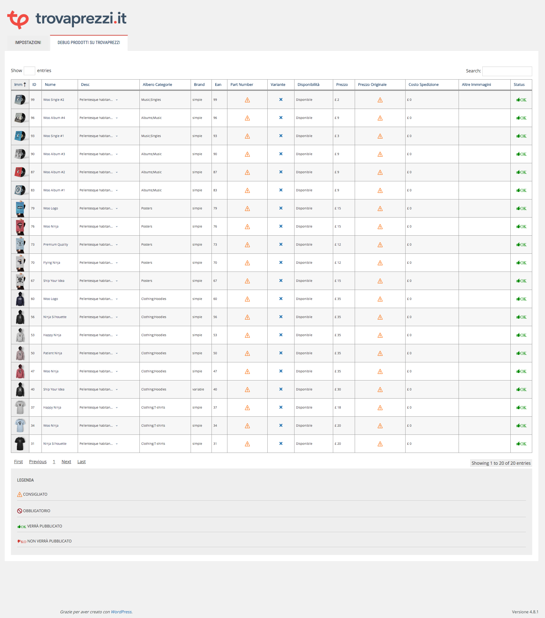Expand the description for Woo Album #1
This screenshot has width=545, height=618.
tap(117, 190)
